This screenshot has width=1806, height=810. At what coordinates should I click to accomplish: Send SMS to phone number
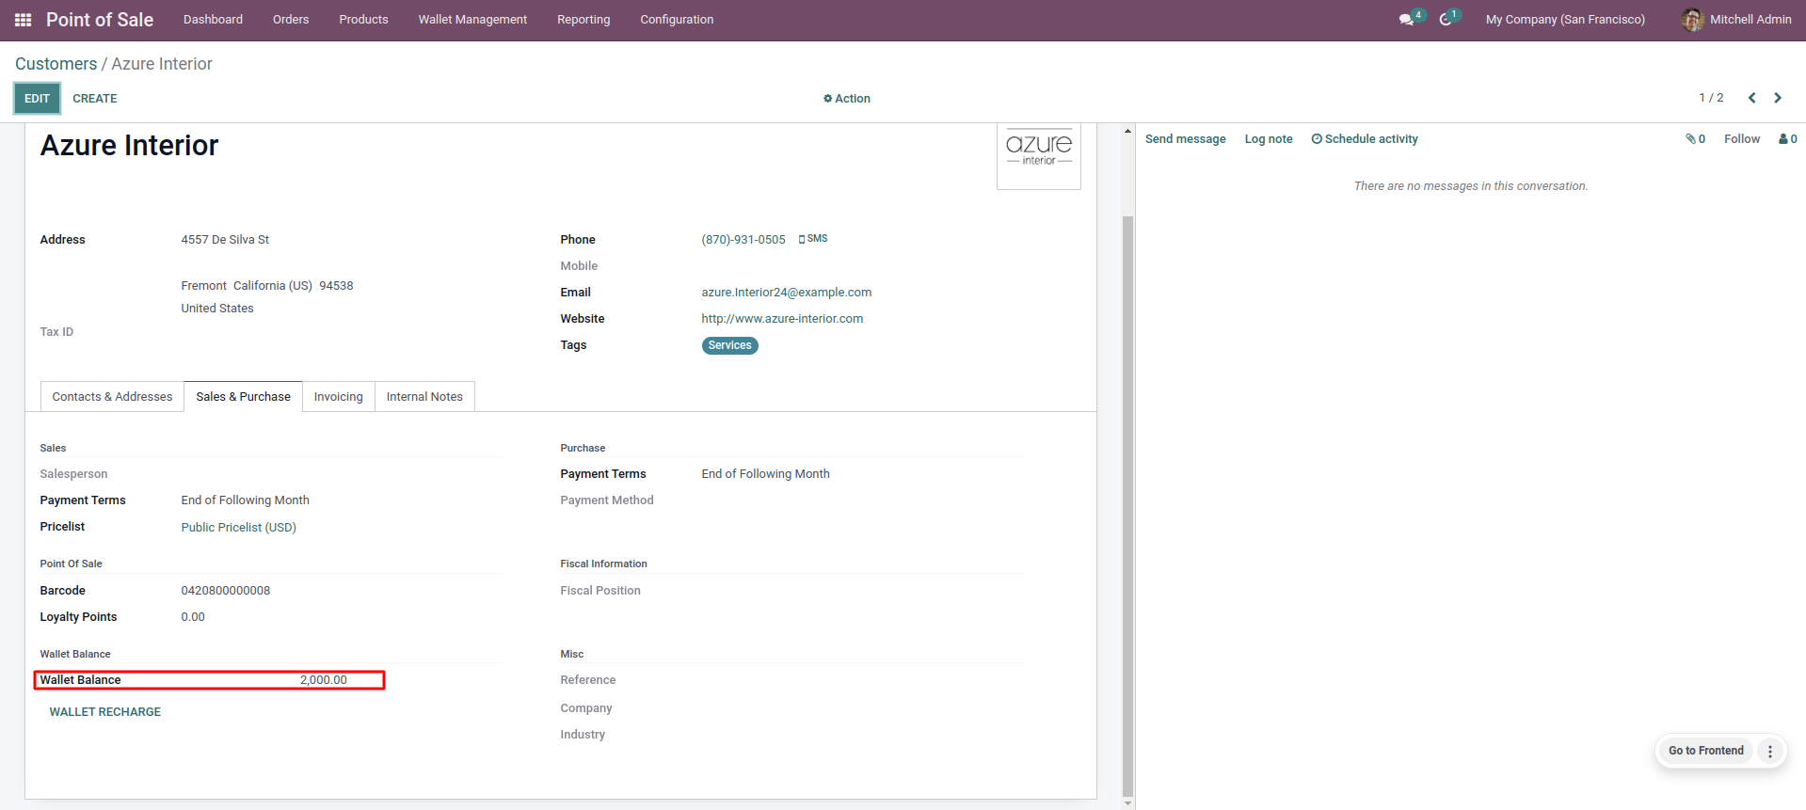813,239
